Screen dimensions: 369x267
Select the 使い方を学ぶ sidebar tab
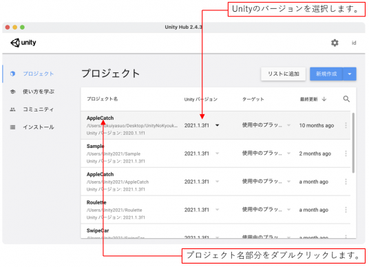pyautogui.click(x=39, y=92)
